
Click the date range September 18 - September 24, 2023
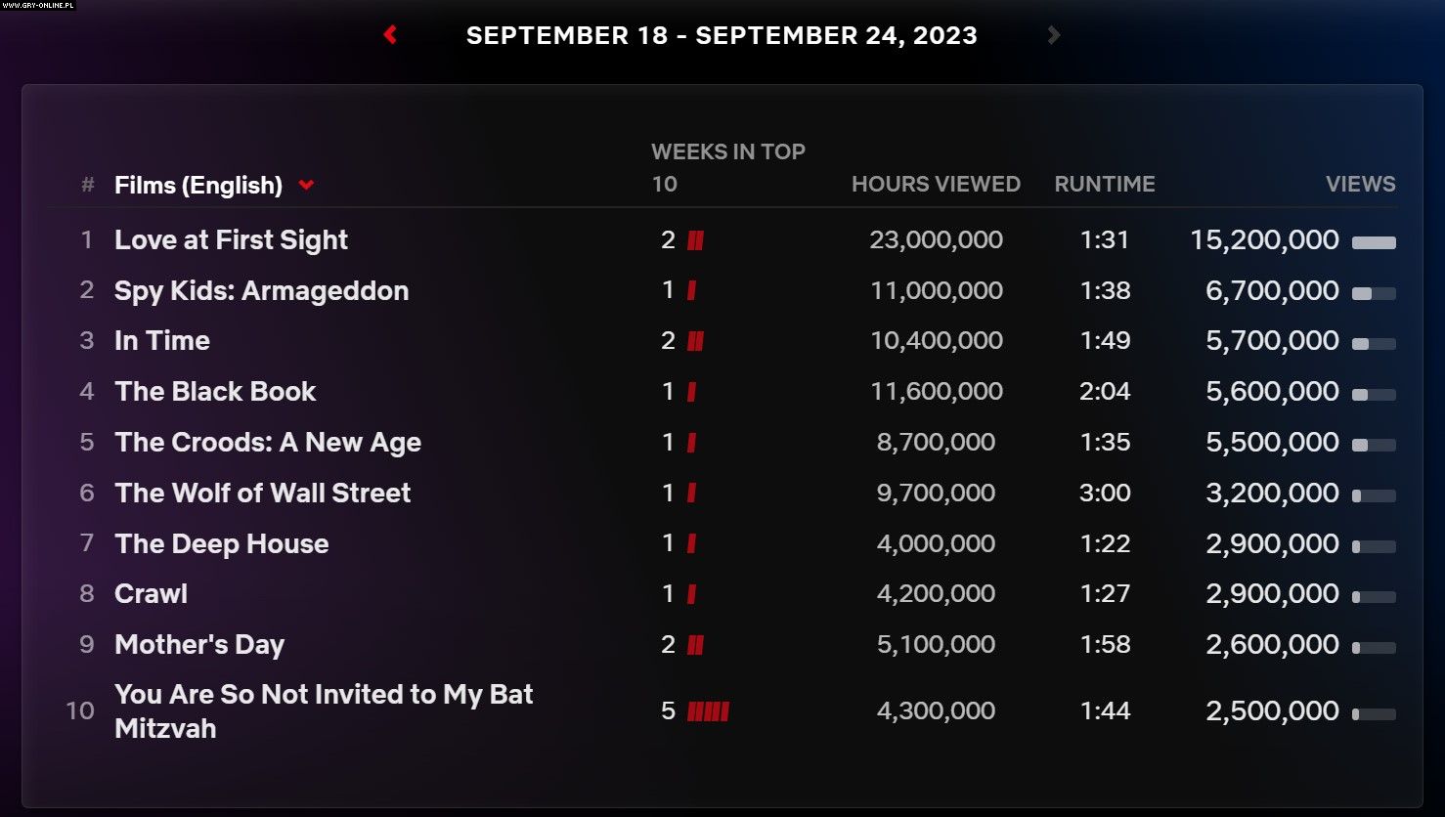722,36
